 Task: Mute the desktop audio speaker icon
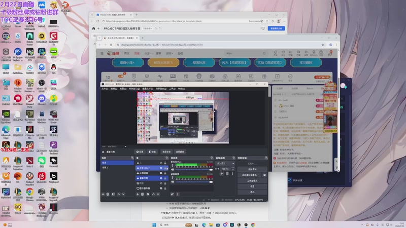click(173, 182)
